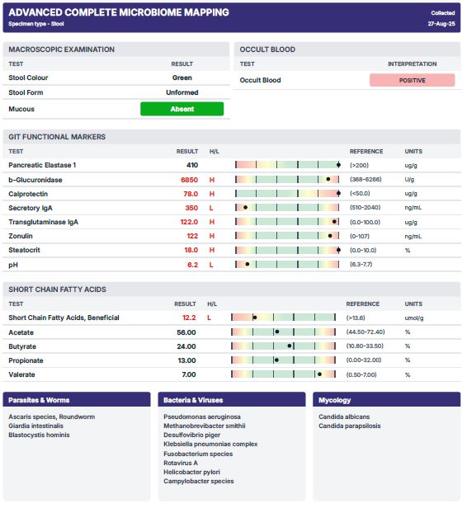
Task: Click the Transglutaminase IgA result 122.0
Action: coord(189,222)
